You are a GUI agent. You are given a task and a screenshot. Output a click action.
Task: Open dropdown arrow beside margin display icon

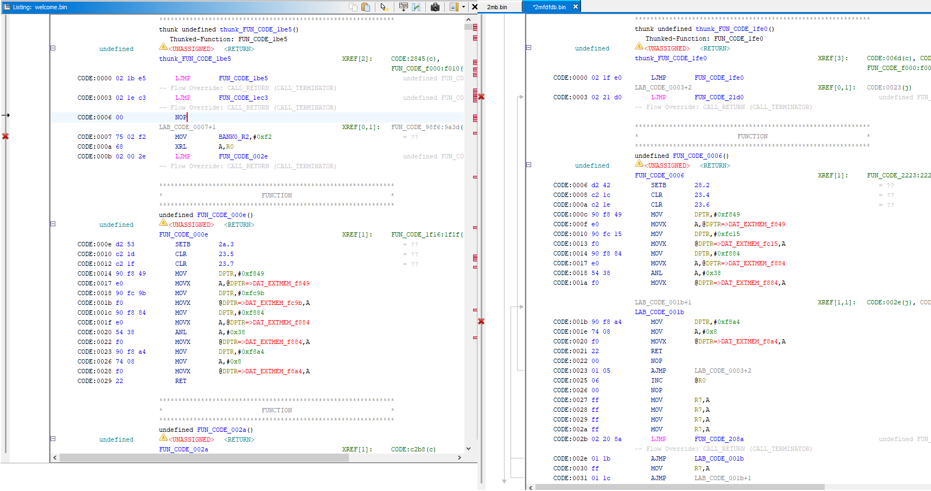click(463, 7)
